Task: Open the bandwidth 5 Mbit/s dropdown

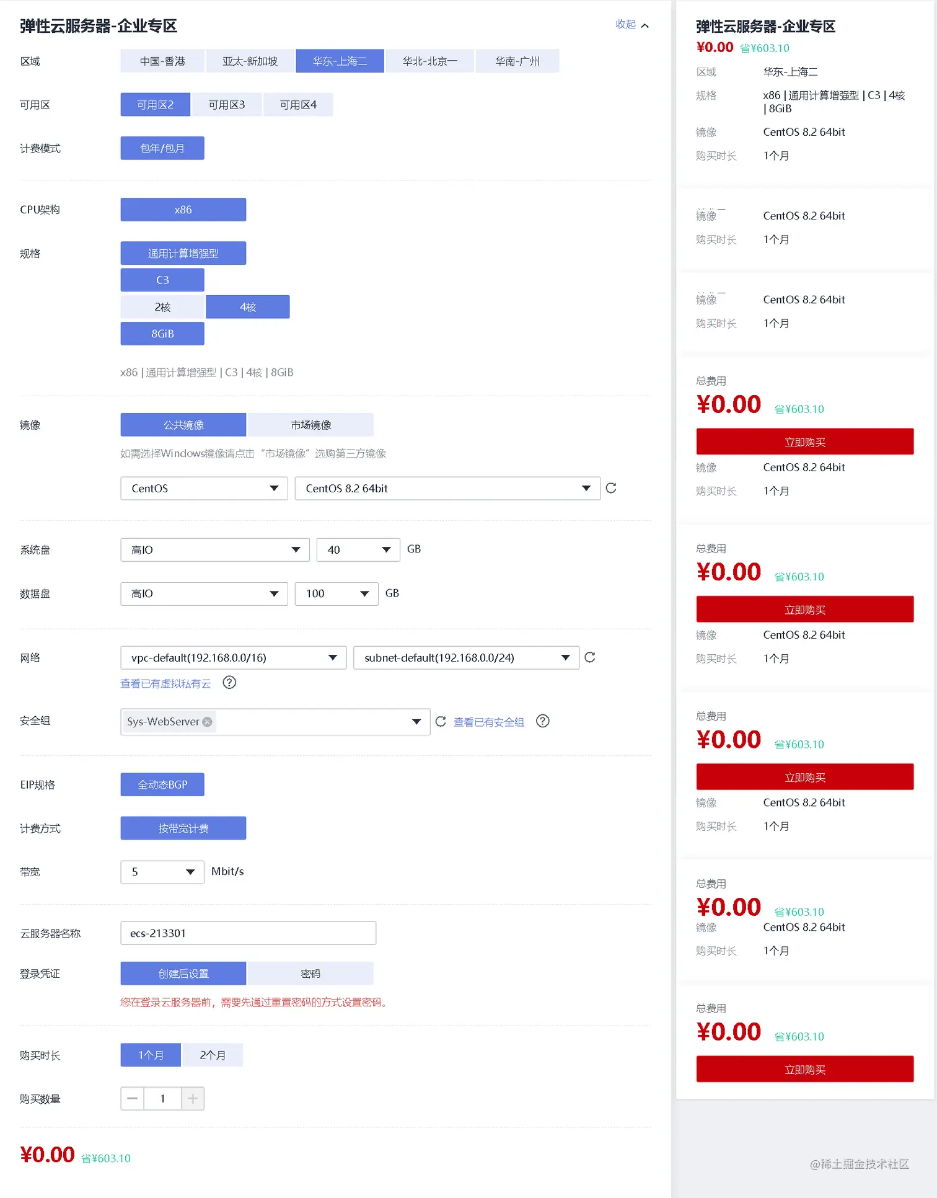Action: [162, 872]
